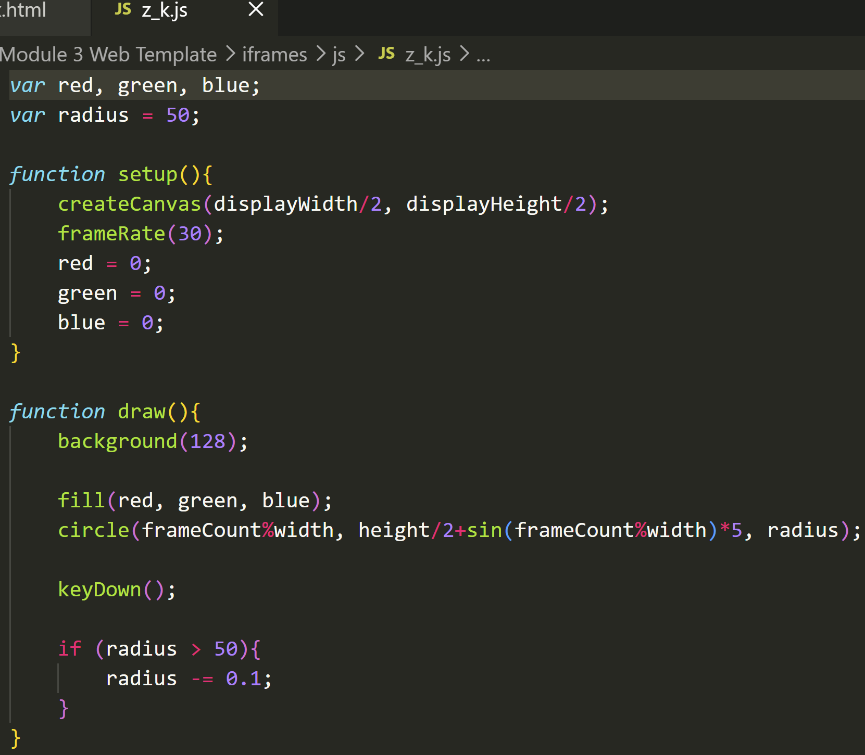Open the 'iframes' breadcrumb folder
Screen dimensions: 865x755
pos(274,55)
